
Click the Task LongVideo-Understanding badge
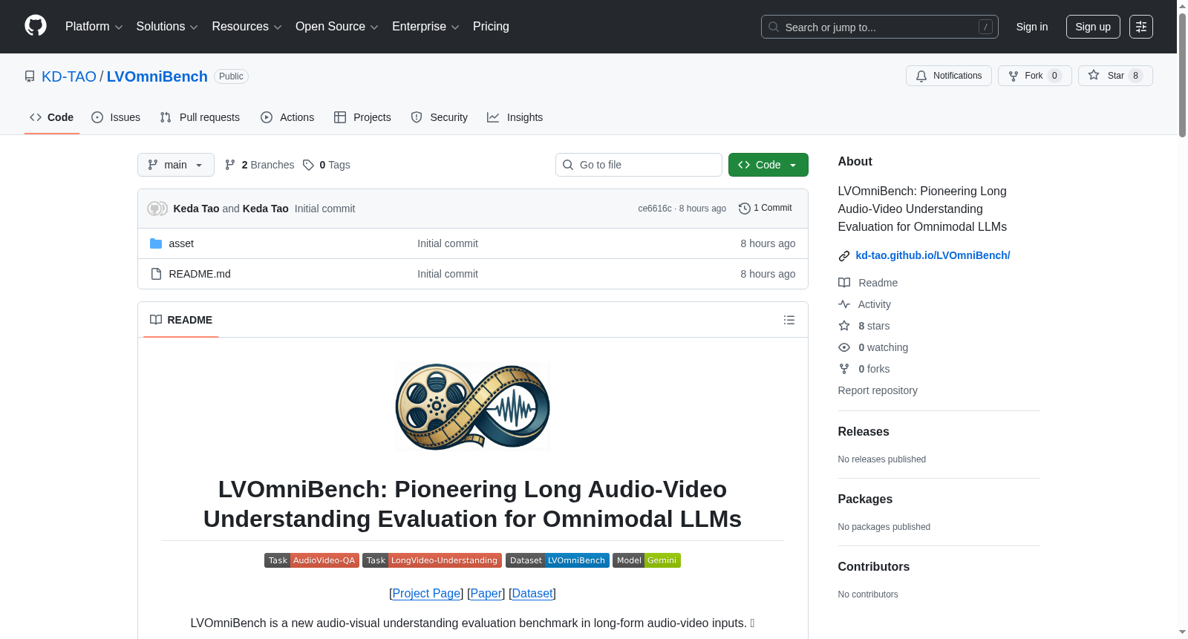click(432, 560)
